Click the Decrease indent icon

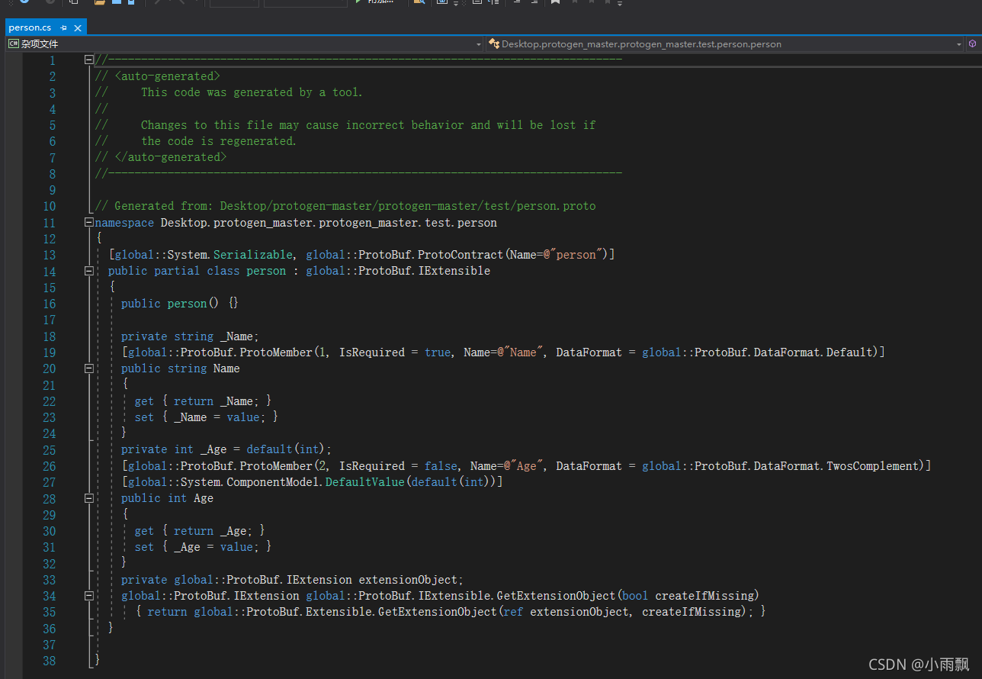[x=534, y=5]
